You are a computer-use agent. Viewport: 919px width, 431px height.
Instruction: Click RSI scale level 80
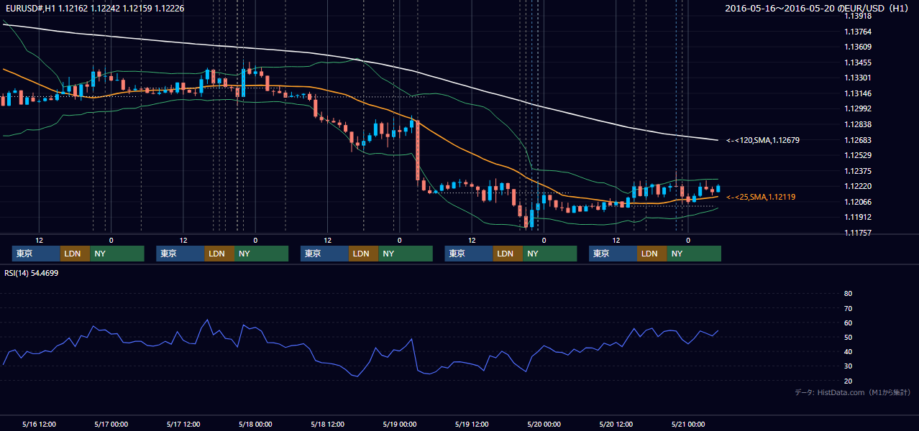(848, 294)
